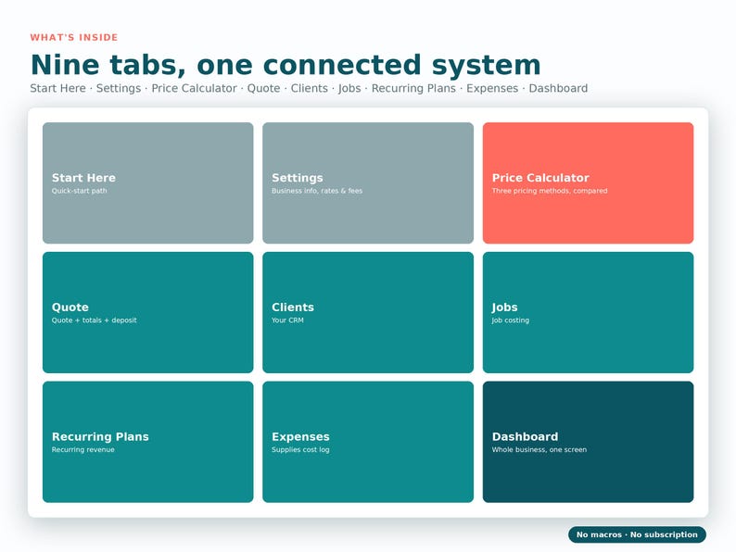Click 'Whole business, one screen' text
This screenshot has width=736, height=552.
(539, 450)
